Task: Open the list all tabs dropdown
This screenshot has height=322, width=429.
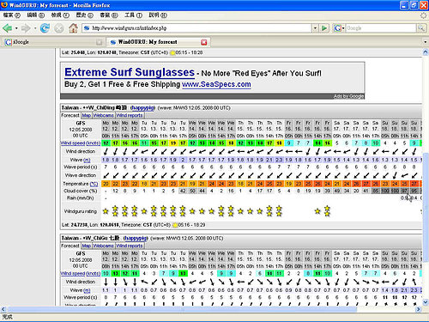Action: pos(426,42)
